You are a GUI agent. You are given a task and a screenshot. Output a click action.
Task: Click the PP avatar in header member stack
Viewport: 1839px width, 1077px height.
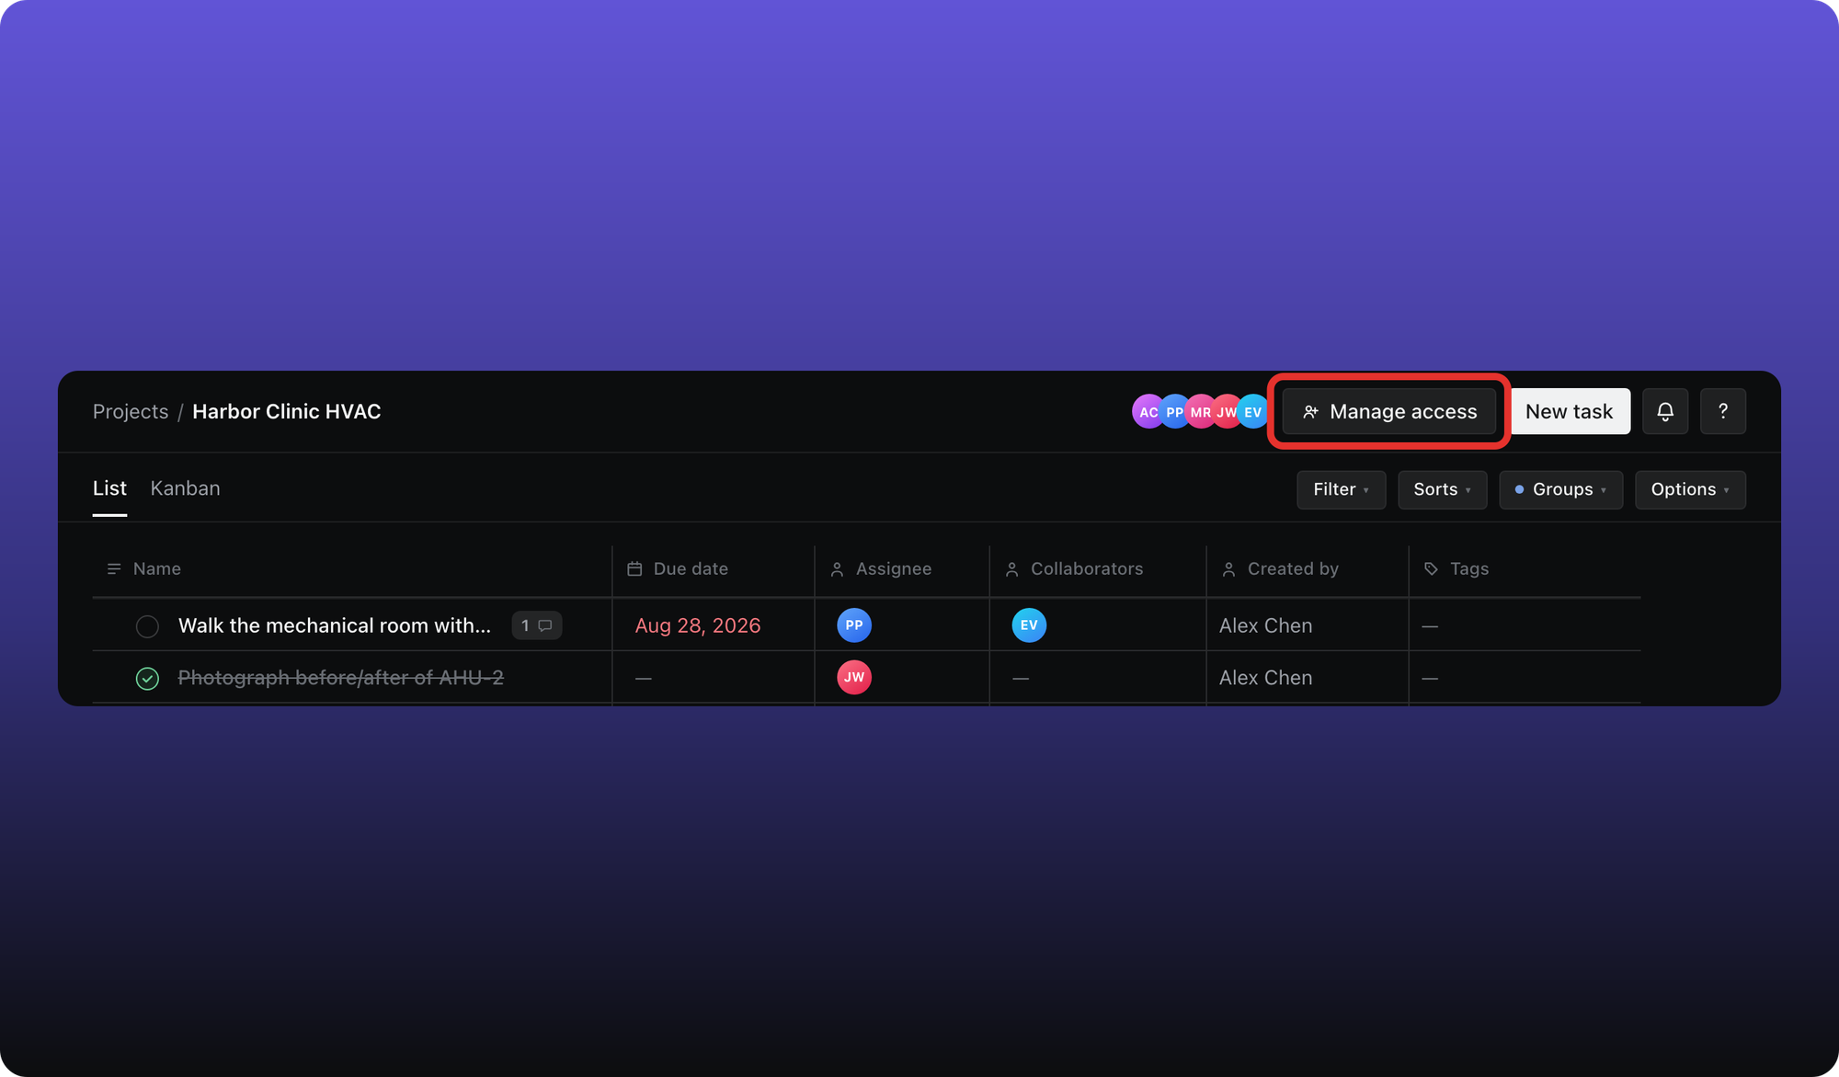point(1173,412)
